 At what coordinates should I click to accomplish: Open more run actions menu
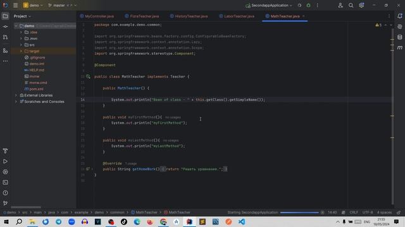tap(318, 5)
